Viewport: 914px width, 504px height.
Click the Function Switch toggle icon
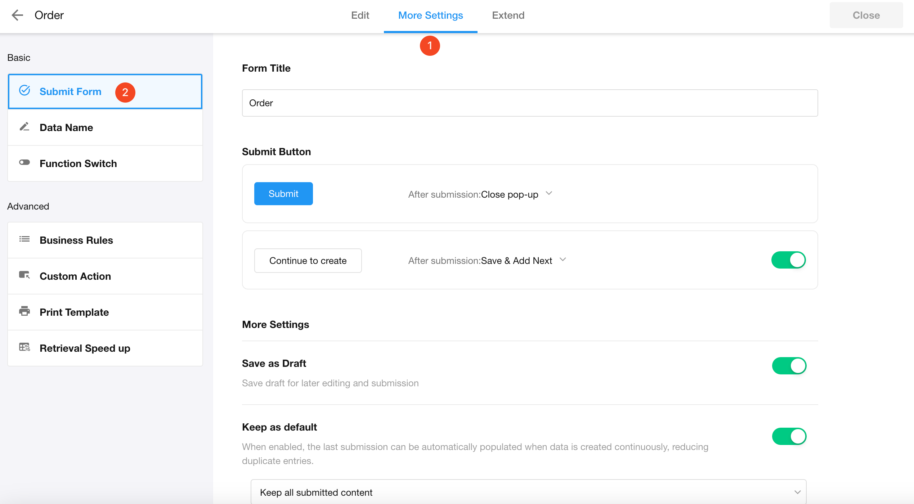coord(24,163)
